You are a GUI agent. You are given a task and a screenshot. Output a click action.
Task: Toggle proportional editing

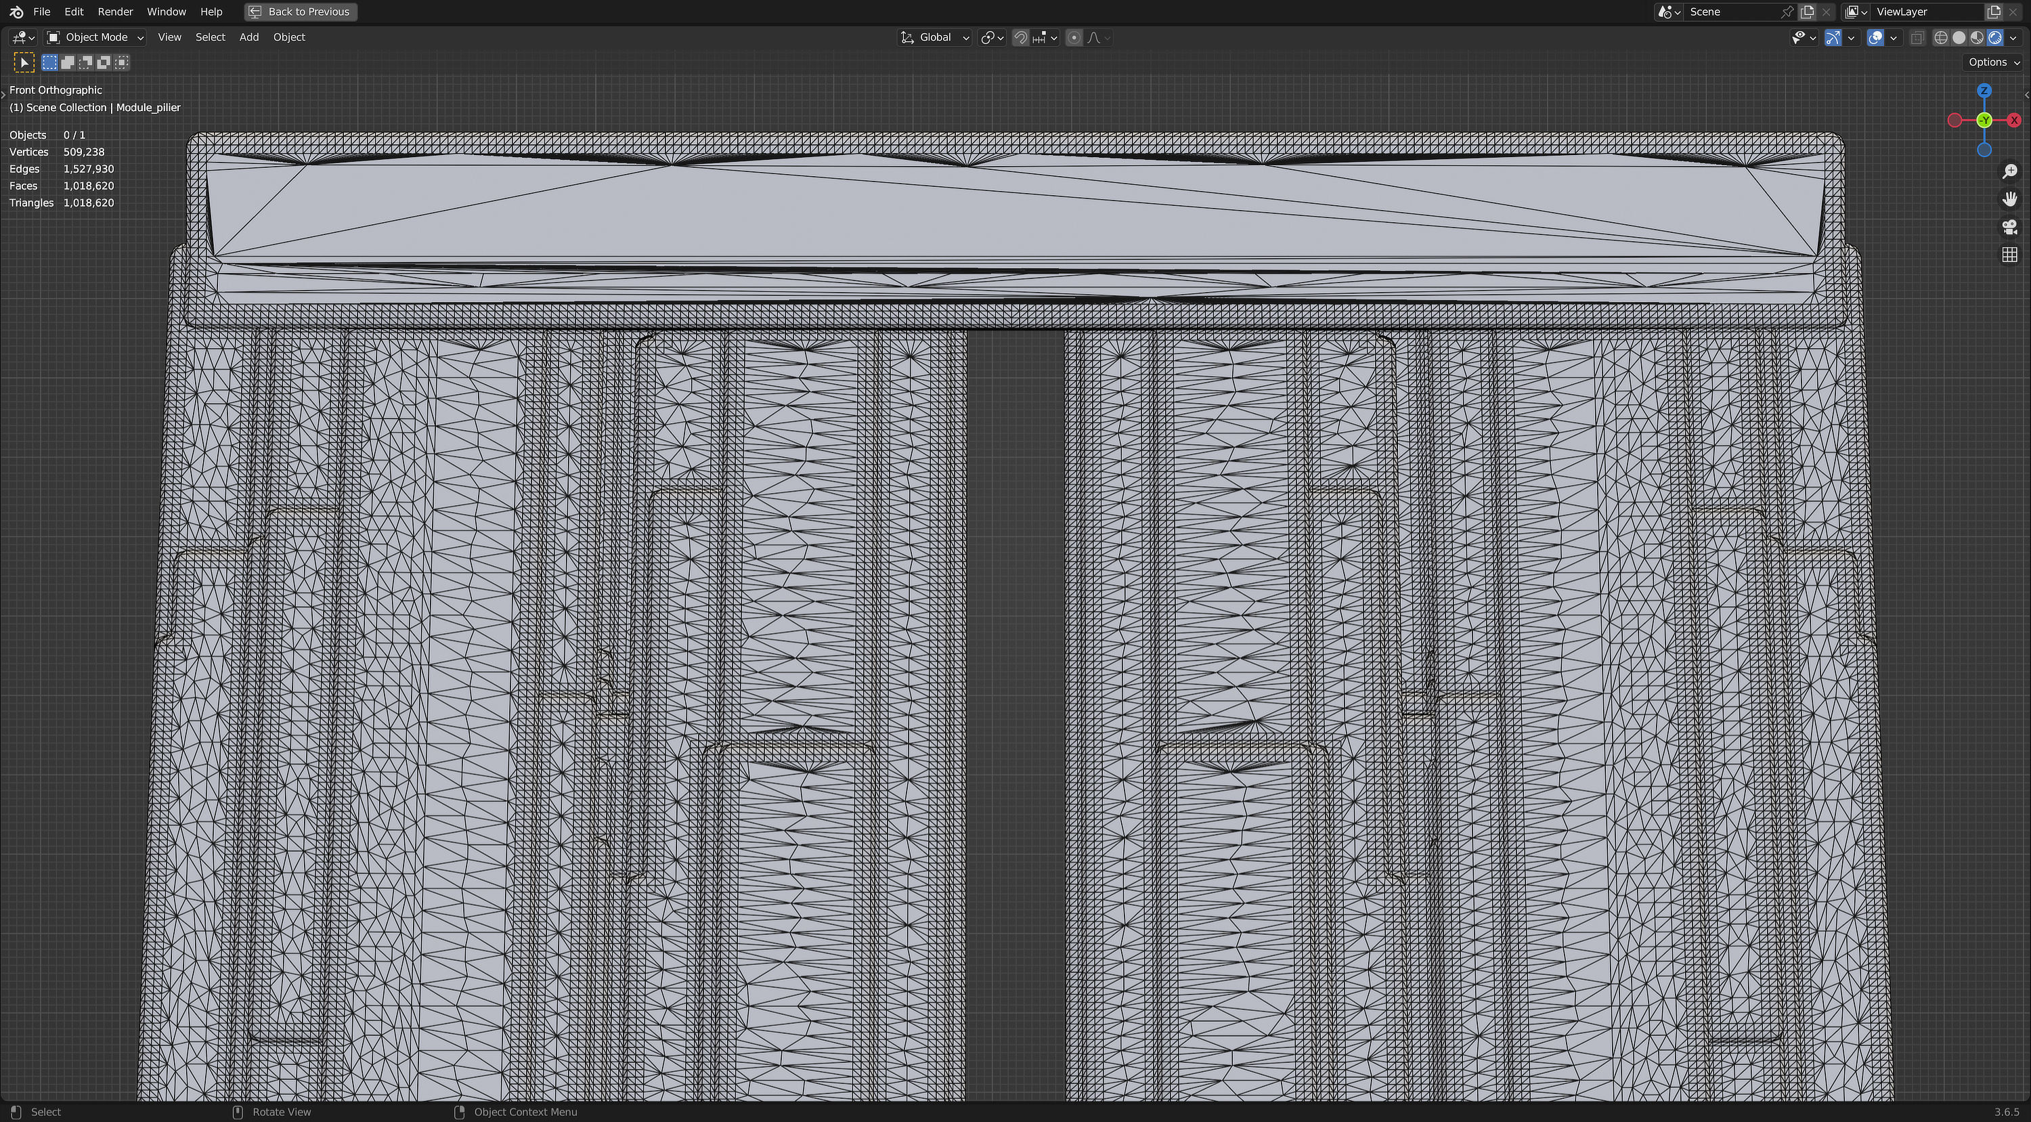coord(1074,37)
